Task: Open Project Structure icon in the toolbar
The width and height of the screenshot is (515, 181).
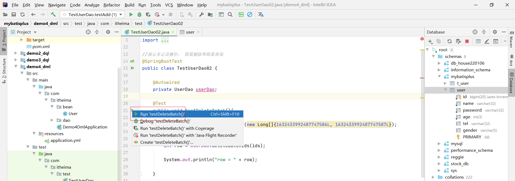Action: click(210, 14)
